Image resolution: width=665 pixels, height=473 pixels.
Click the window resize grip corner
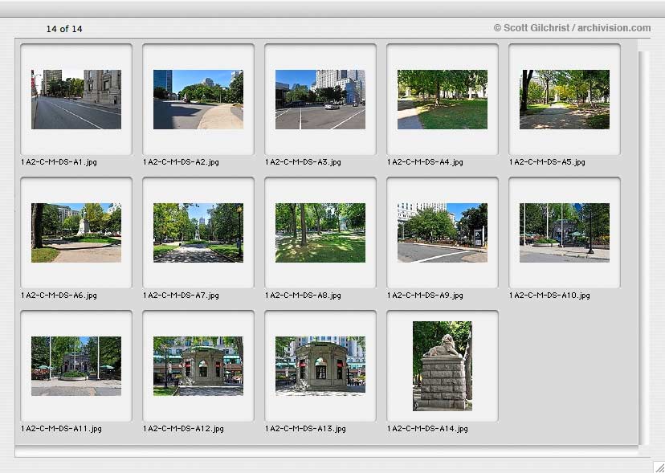[x=659, y=467]
